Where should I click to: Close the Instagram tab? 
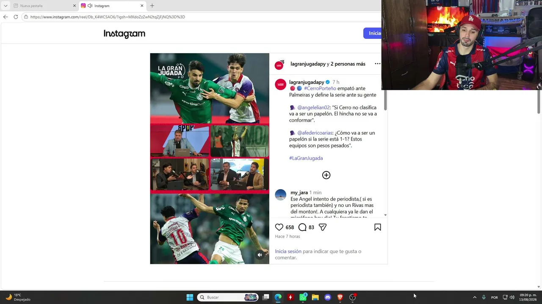click(x=142, y=6)
